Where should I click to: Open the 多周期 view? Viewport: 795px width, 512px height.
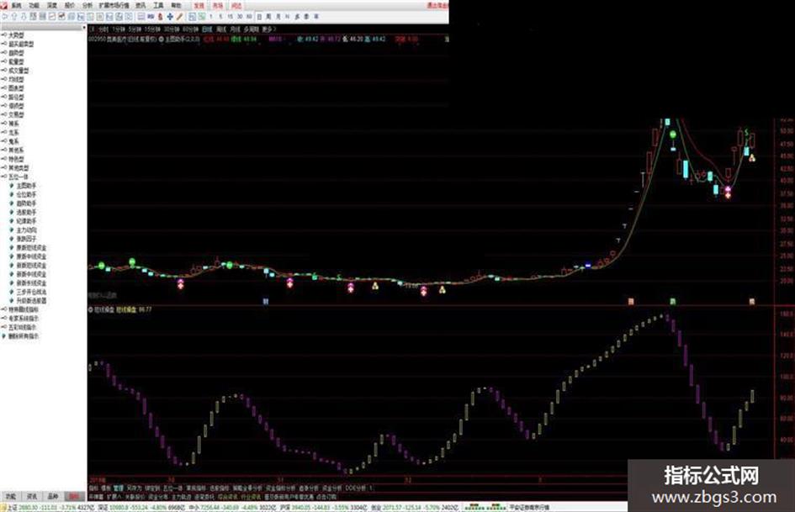click(x=251, y=29)
